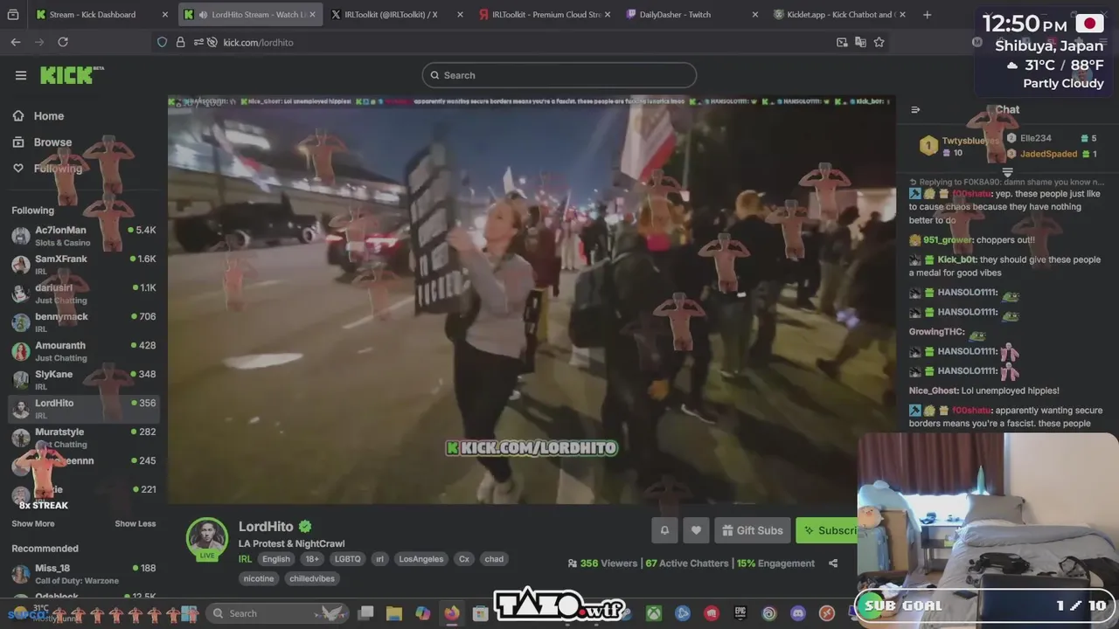Click the share icon beside Engagement
This screenshot has width=1119, height=629.
(833, 563)
